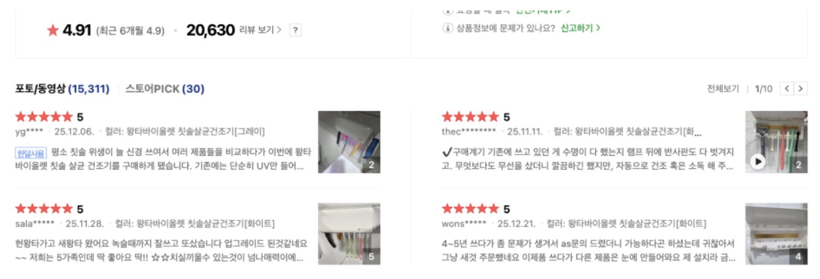Viewport: 820px width, 279px height.
Task: Go to next review page arrow
Action: (x=800, y=89)
